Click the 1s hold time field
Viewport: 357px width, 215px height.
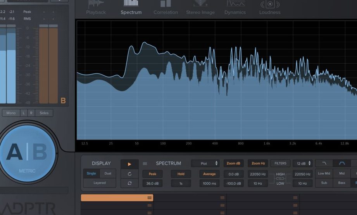tap(181, 183)
